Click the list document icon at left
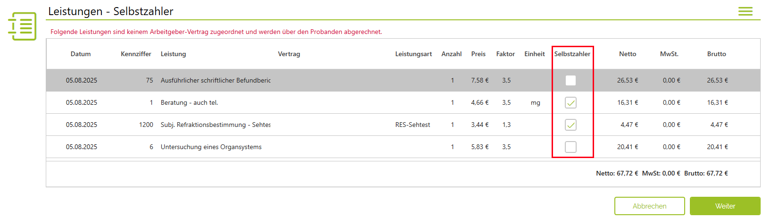 click(22, 26)
